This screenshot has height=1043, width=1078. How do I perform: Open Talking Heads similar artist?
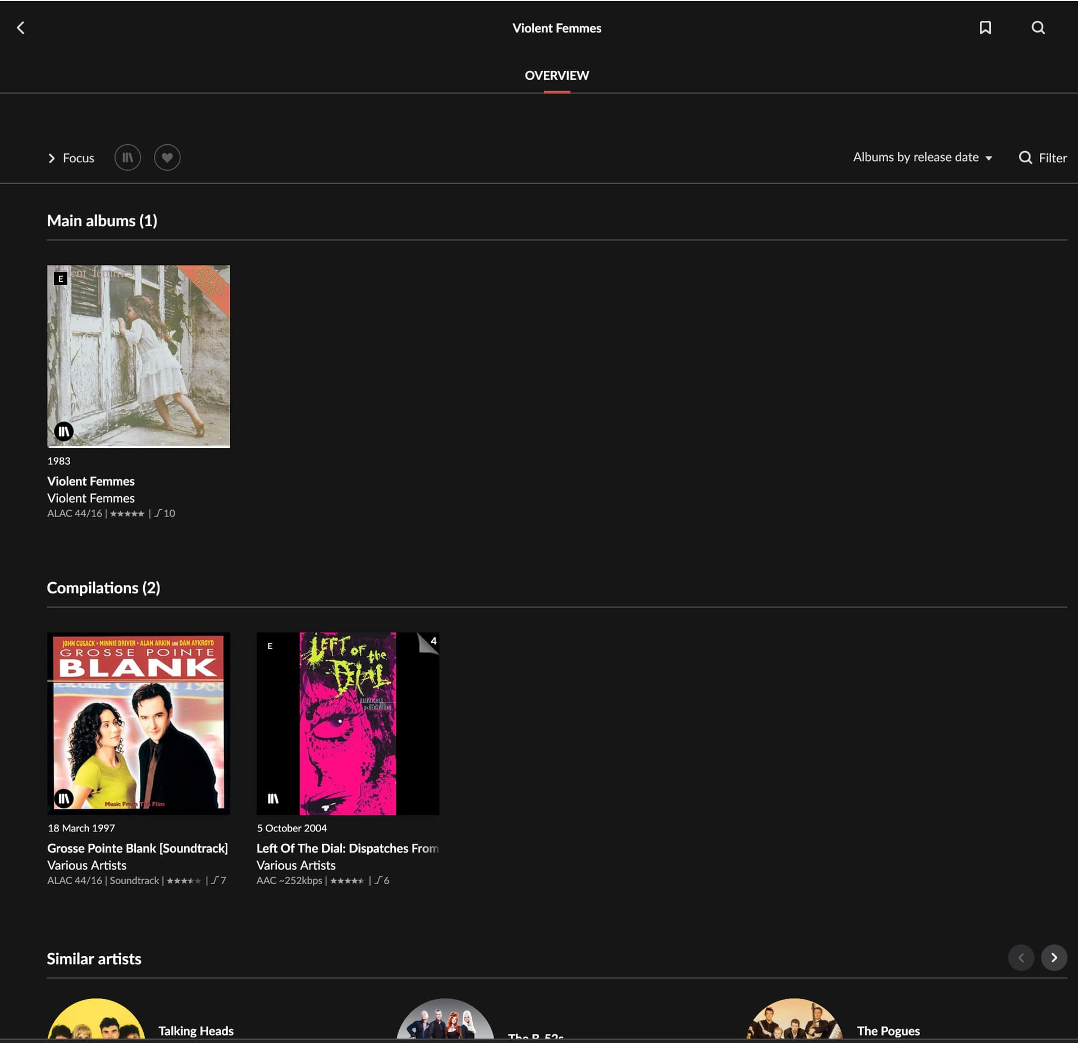pos(196,1031)
